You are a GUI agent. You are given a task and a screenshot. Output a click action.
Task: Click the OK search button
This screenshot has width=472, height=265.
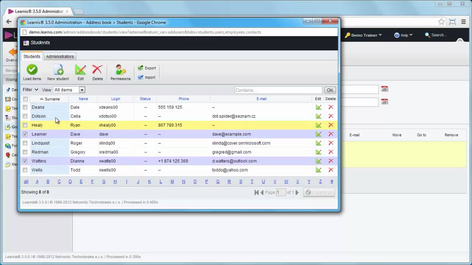pyautogui.click(x=330, y=90)
